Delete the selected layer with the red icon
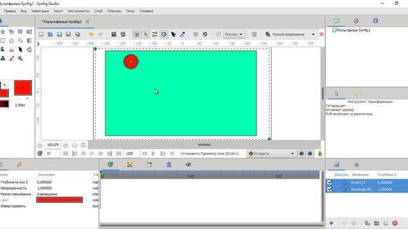The width and height of the screenshot is (408, 229). tap(395, 223)
